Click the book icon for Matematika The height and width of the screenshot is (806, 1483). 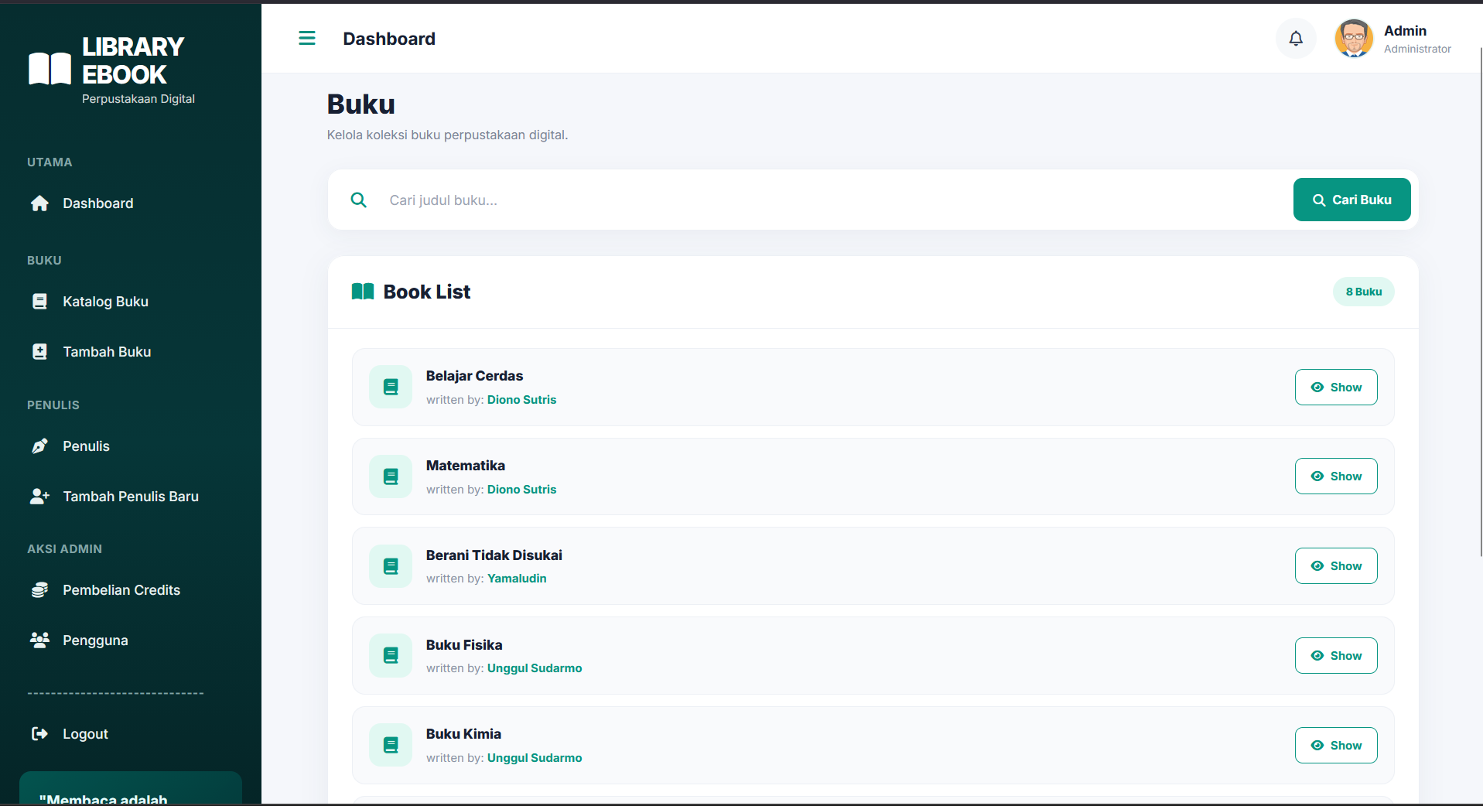click(x=391, y=476)
